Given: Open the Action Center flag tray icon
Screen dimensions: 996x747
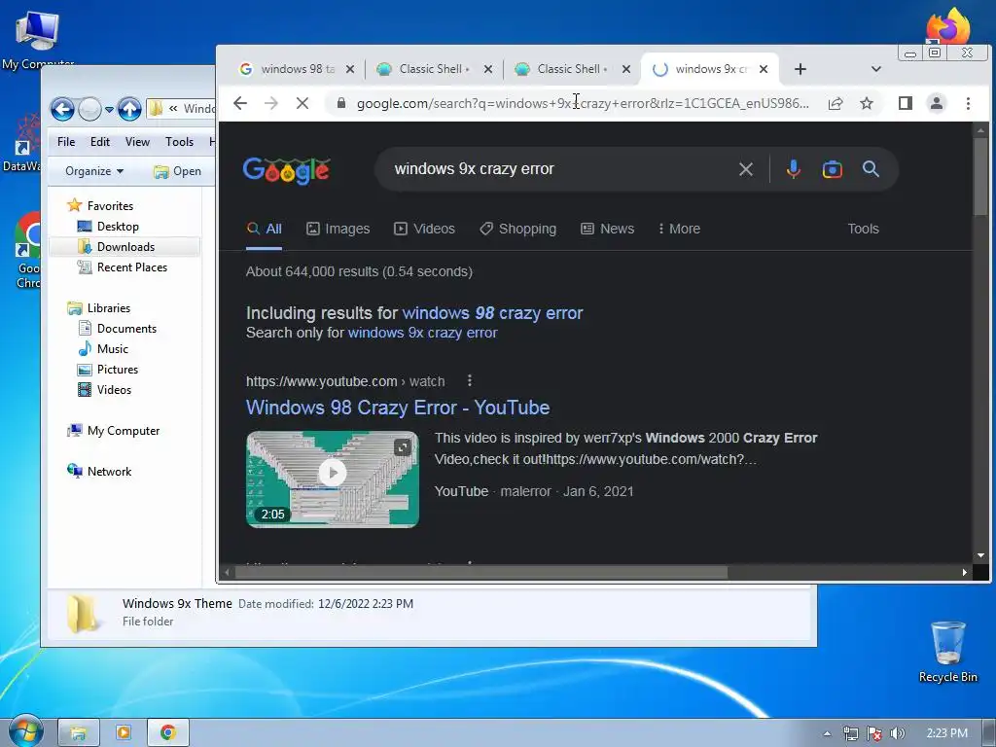Looking at the screenshot, I should click(874, 733).
